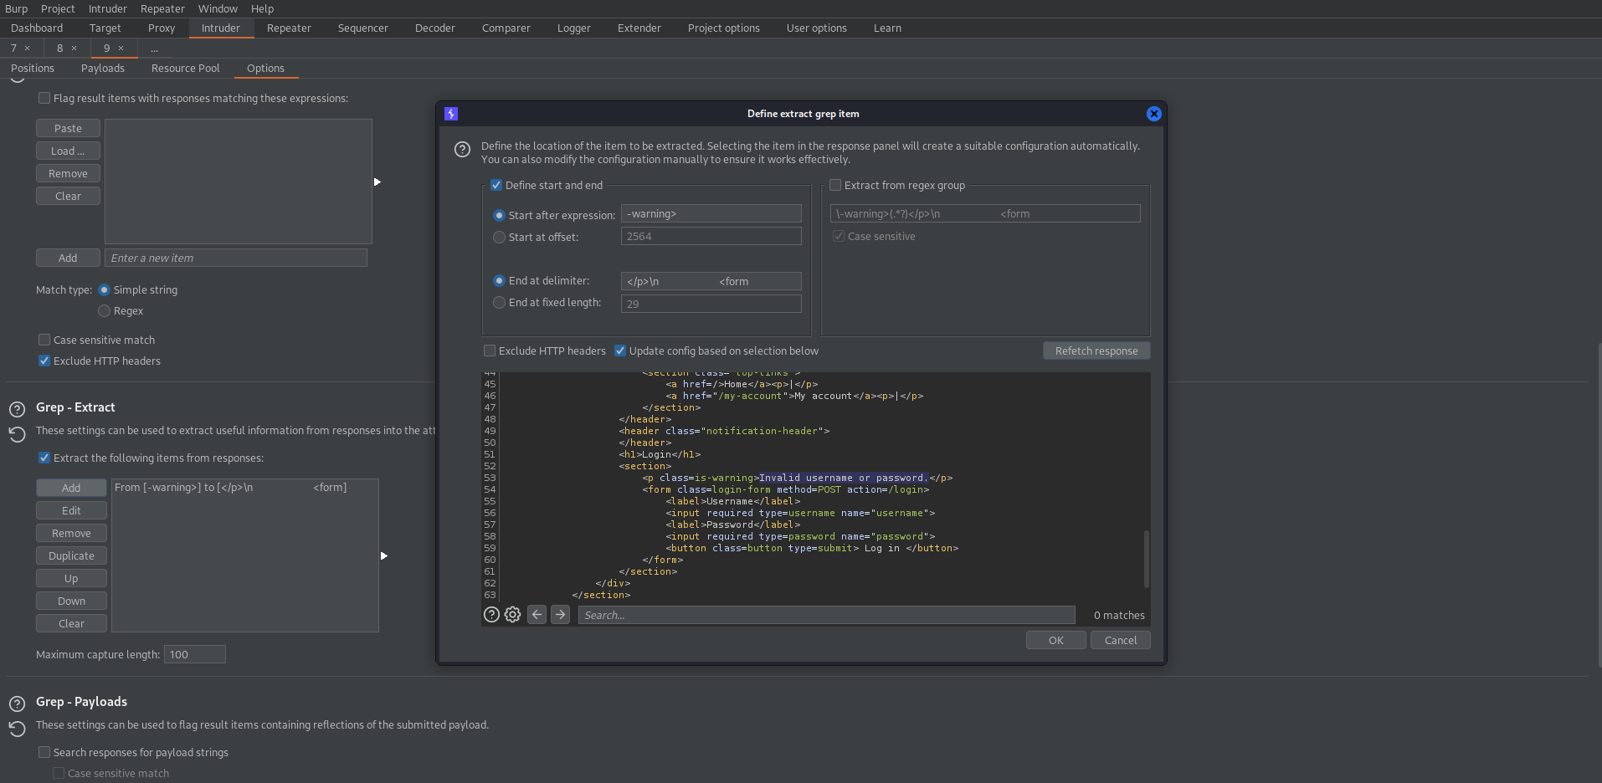This screenshot has height=783, width=1602.
Task: Open the search settings gear icon
Action: click(x=513, y=615)
